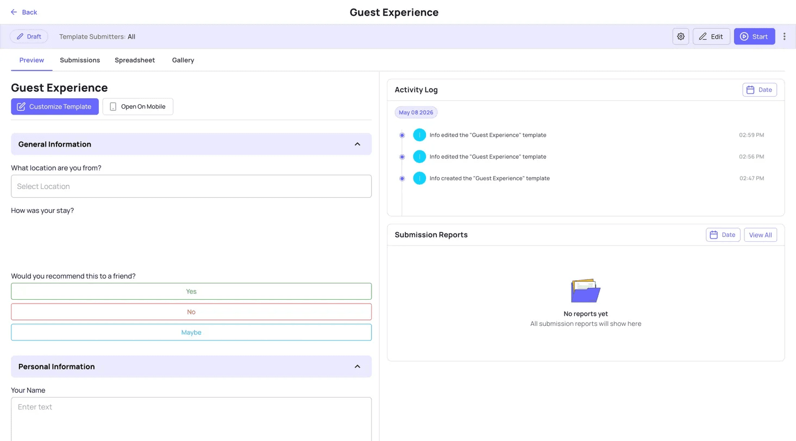796x441 pixels.
Task: Select the Maybe answer option
Action: [x=191, y=332]
